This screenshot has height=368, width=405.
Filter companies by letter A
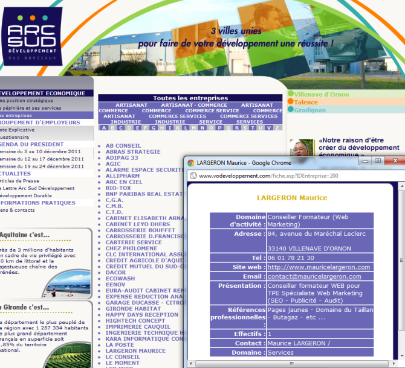104,128
